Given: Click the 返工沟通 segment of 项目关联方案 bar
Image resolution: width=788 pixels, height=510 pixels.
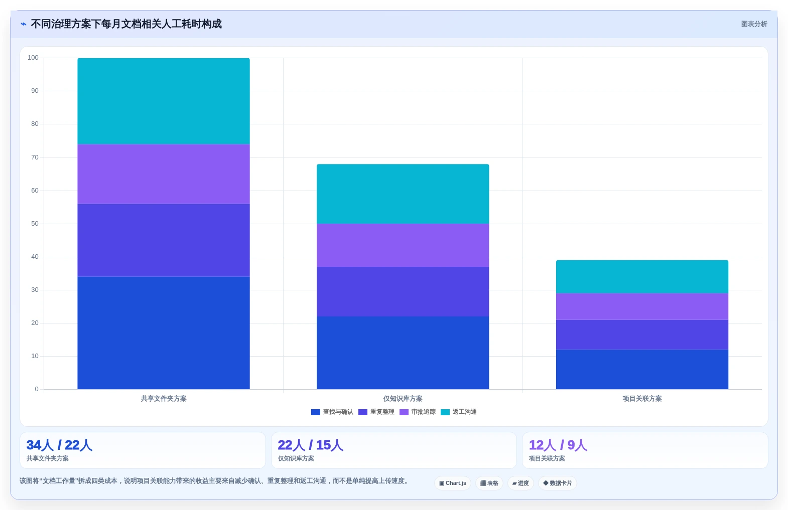Looking at the screenshot, I should pos(642,277).
